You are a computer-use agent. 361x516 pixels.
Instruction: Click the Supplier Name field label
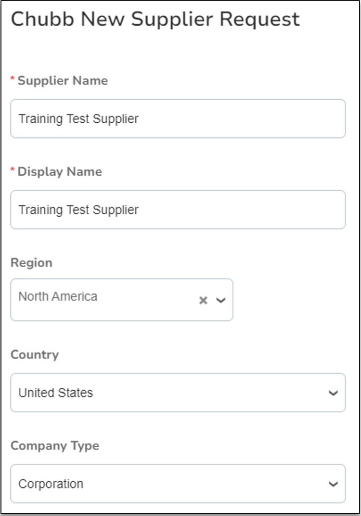point(63,81)
